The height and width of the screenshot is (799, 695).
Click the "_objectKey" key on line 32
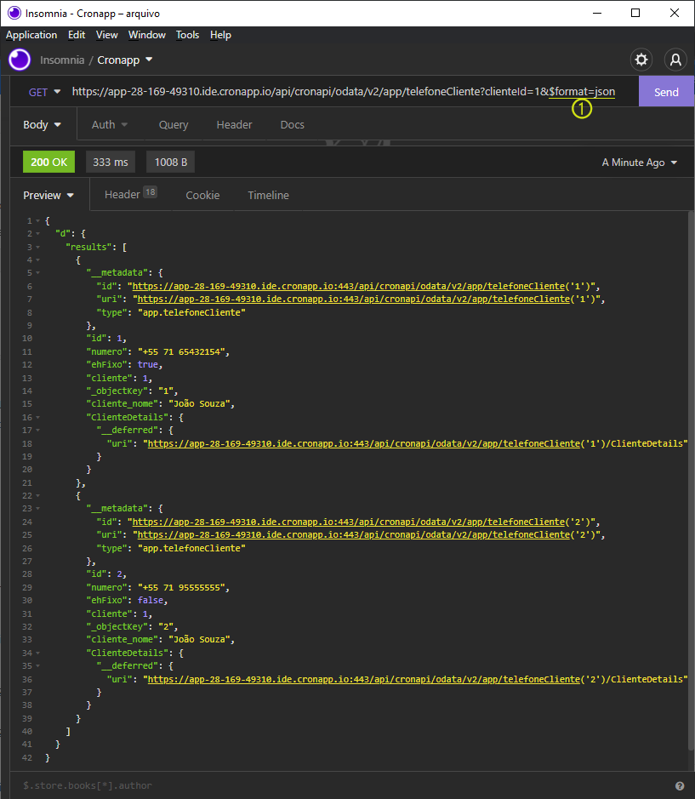coord(117,627)
